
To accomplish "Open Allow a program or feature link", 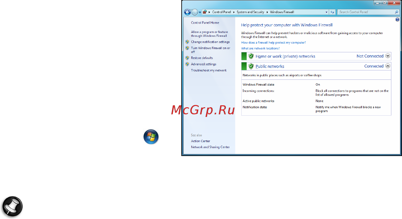I will click(x=209, y=34).
